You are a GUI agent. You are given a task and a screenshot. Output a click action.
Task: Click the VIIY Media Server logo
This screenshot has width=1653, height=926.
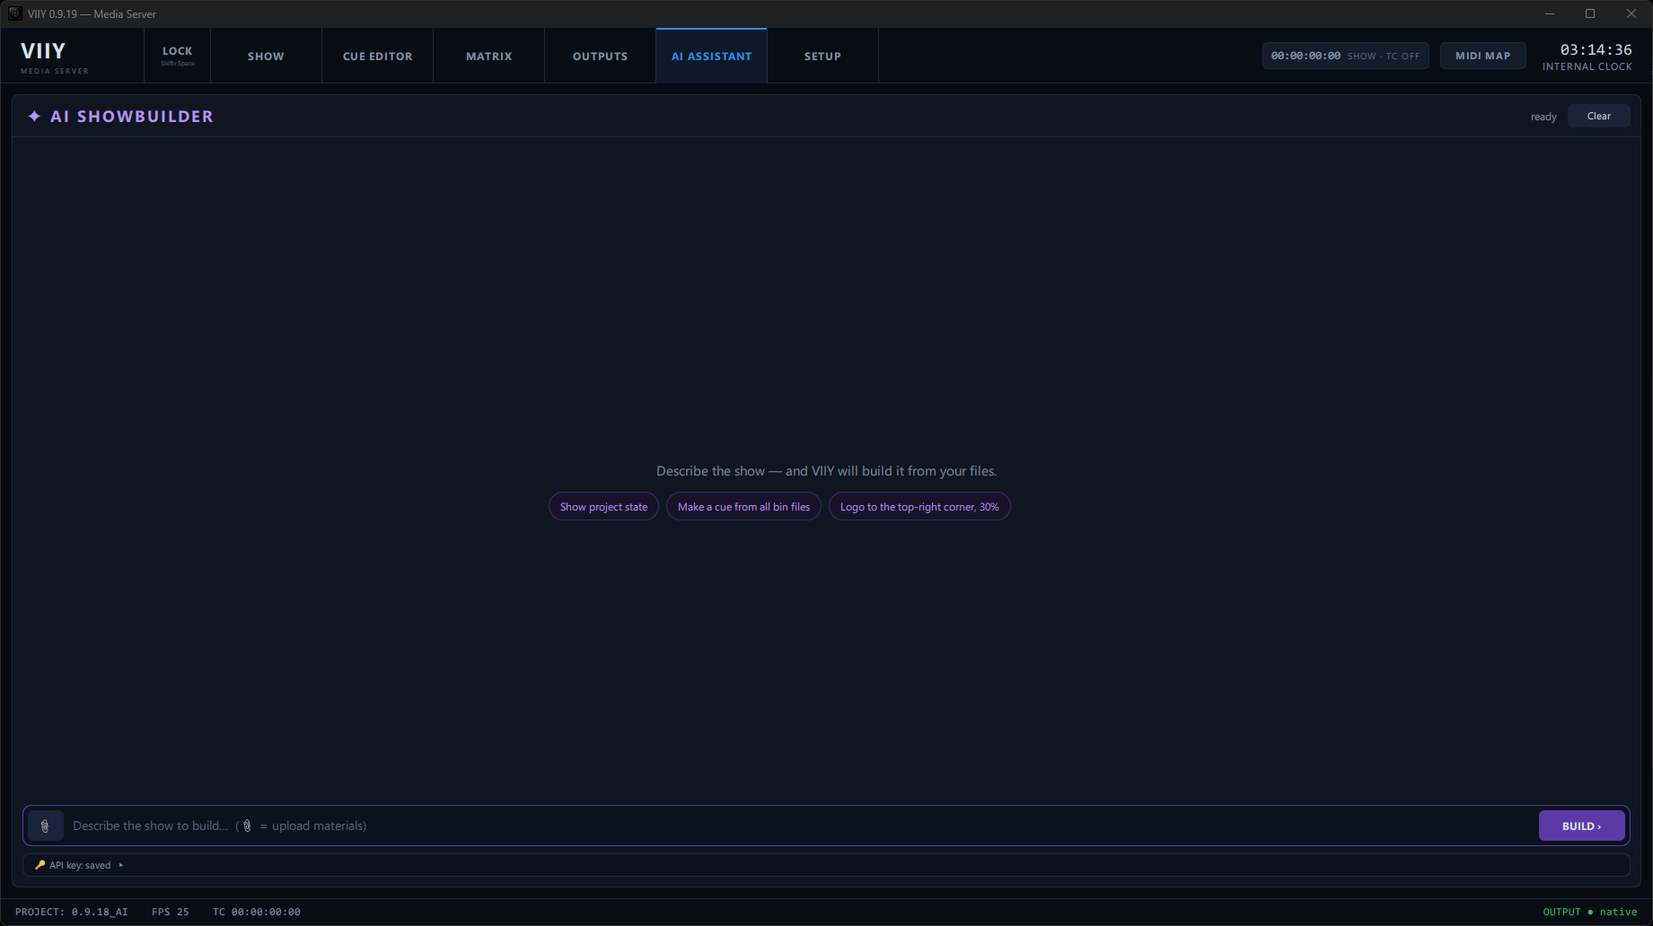tap(54, 57)
